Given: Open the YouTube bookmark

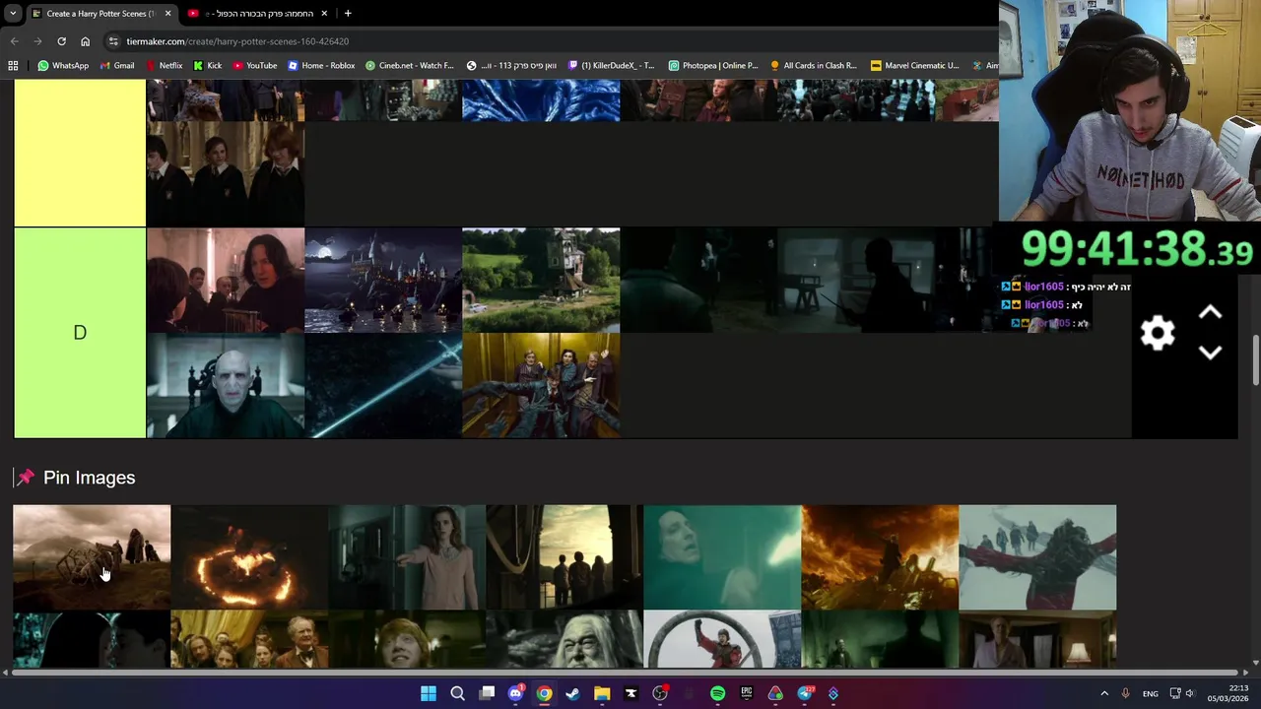Looking at the screenshot, I should tap(254, 66).
